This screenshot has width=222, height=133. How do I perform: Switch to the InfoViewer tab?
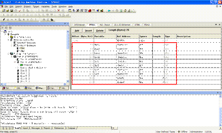pyautogui.click(x=79, y=25)
